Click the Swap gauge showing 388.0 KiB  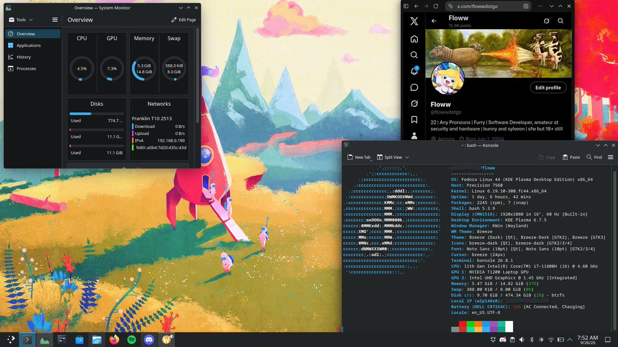174,68
